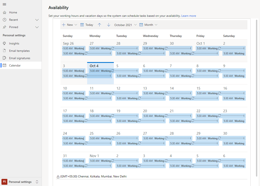This screenshot has height=186, width=260.
Task: Click the Email templates document icon
Action: pyautogui.click(x=4, y=51)
